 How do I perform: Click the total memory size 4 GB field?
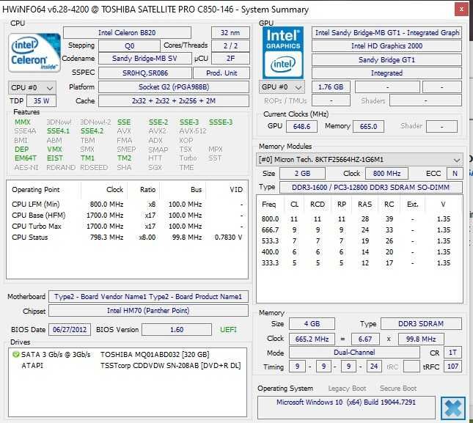coord(312,324)
